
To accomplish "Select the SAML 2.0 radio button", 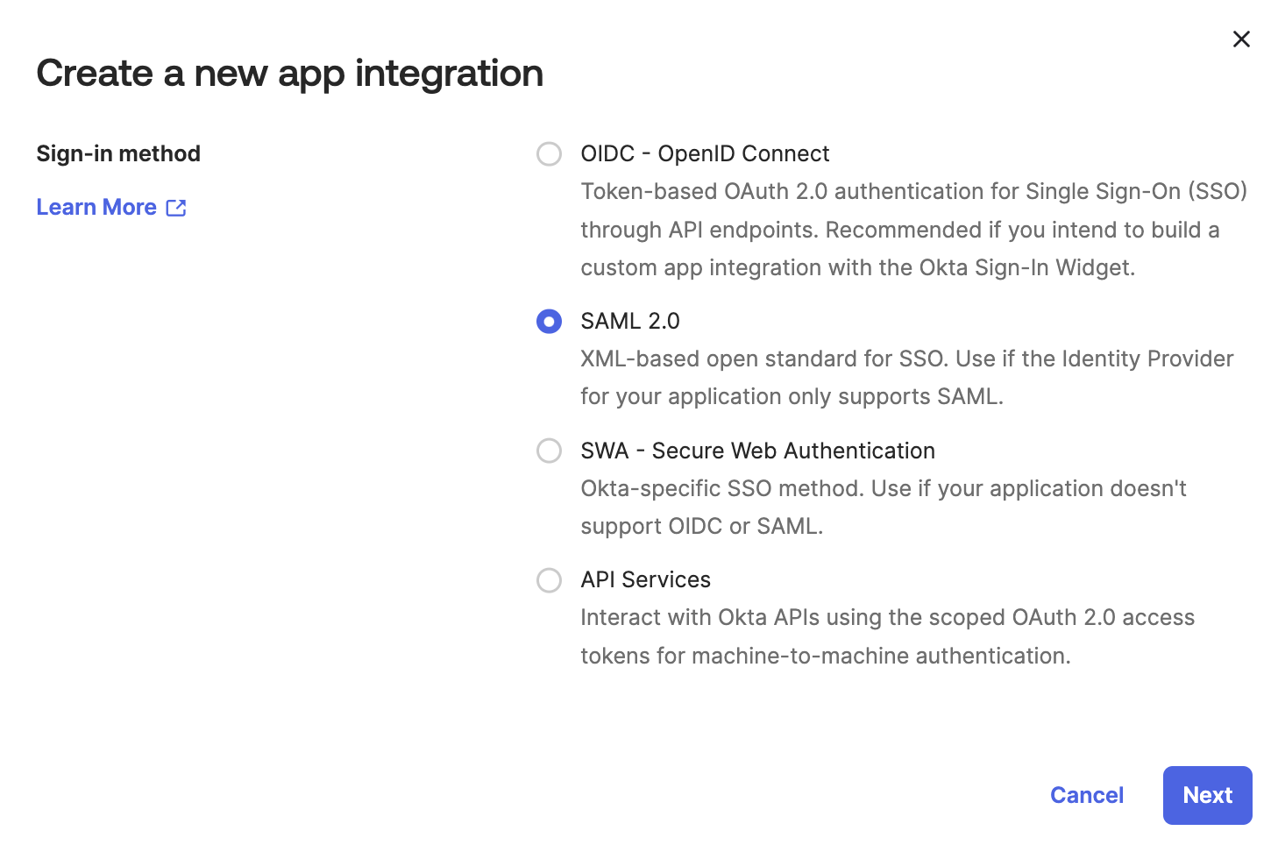I will pos(549,322).
